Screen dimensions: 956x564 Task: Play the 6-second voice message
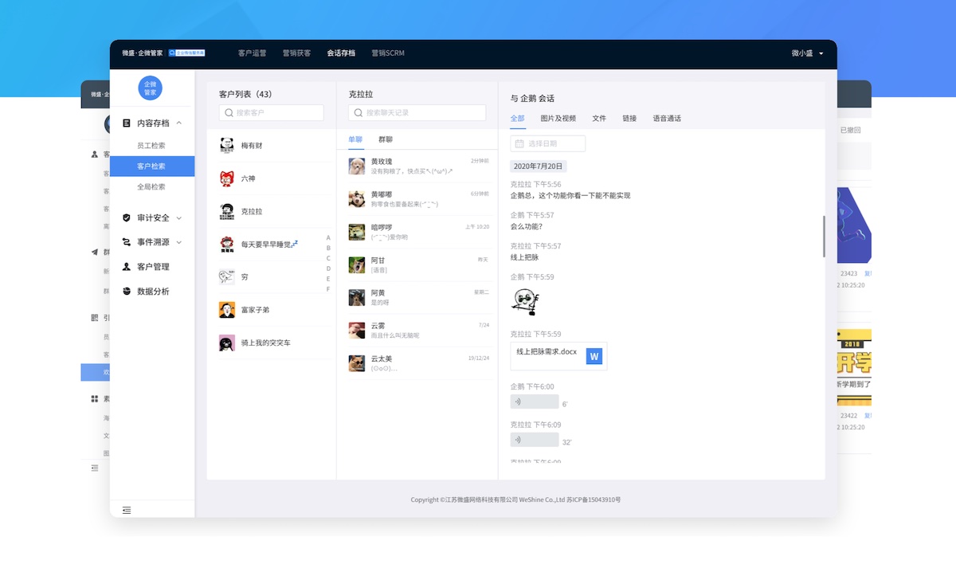[534, 402]
